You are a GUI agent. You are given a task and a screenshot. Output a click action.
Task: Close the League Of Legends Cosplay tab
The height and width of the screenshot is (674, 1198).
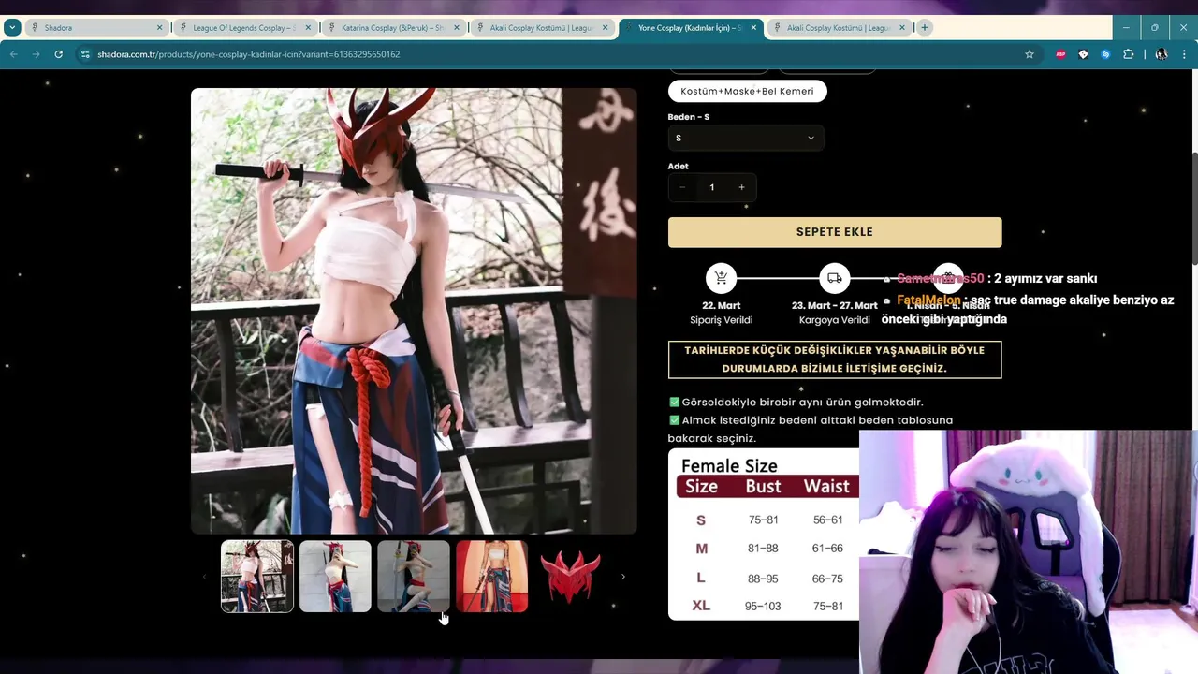click(x=308, y=28)
